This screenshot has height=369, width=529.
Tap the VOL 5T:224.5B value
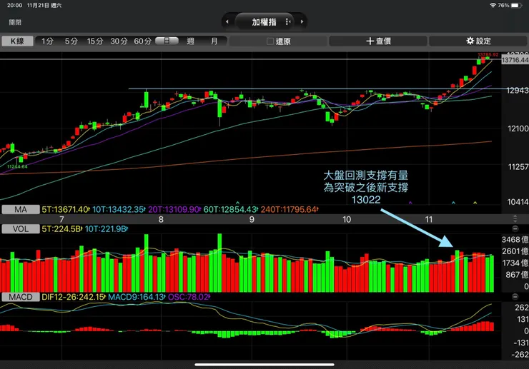[x=61, y=229]
